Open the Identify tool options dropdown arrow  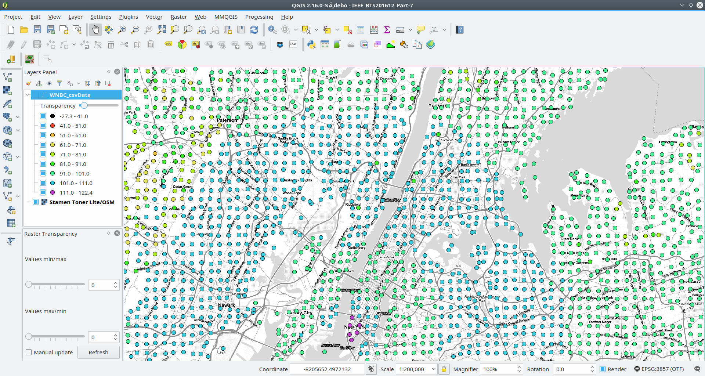[x=296, y=30]
